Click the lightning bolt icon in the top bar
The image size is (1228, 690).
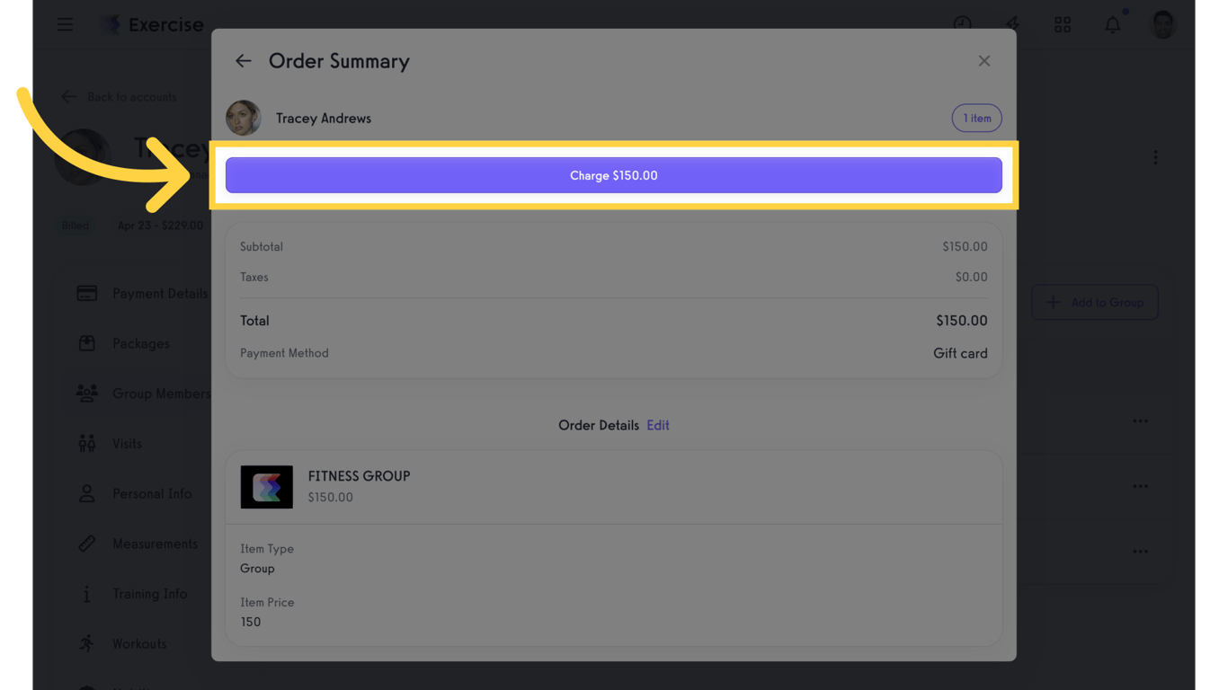point(1012,24)
